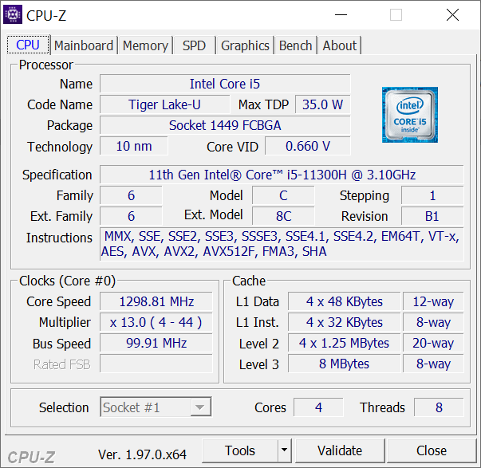
Task: Click Level 2 associativity 20-way
Action: click(x=433, y=343)
